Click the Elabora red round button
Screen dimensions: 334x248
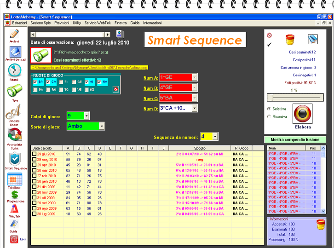pyautogui.click(x=302, y=114)
